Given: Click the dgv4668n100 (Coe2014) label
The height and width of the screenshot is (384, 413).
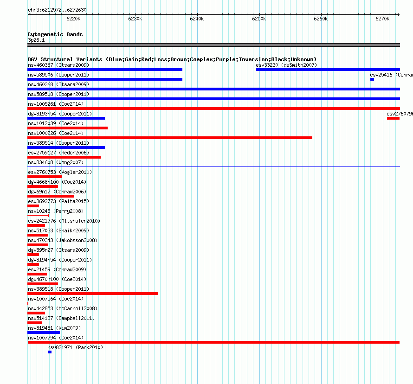Looking at the screenshot, I should (x=57, y=182).
